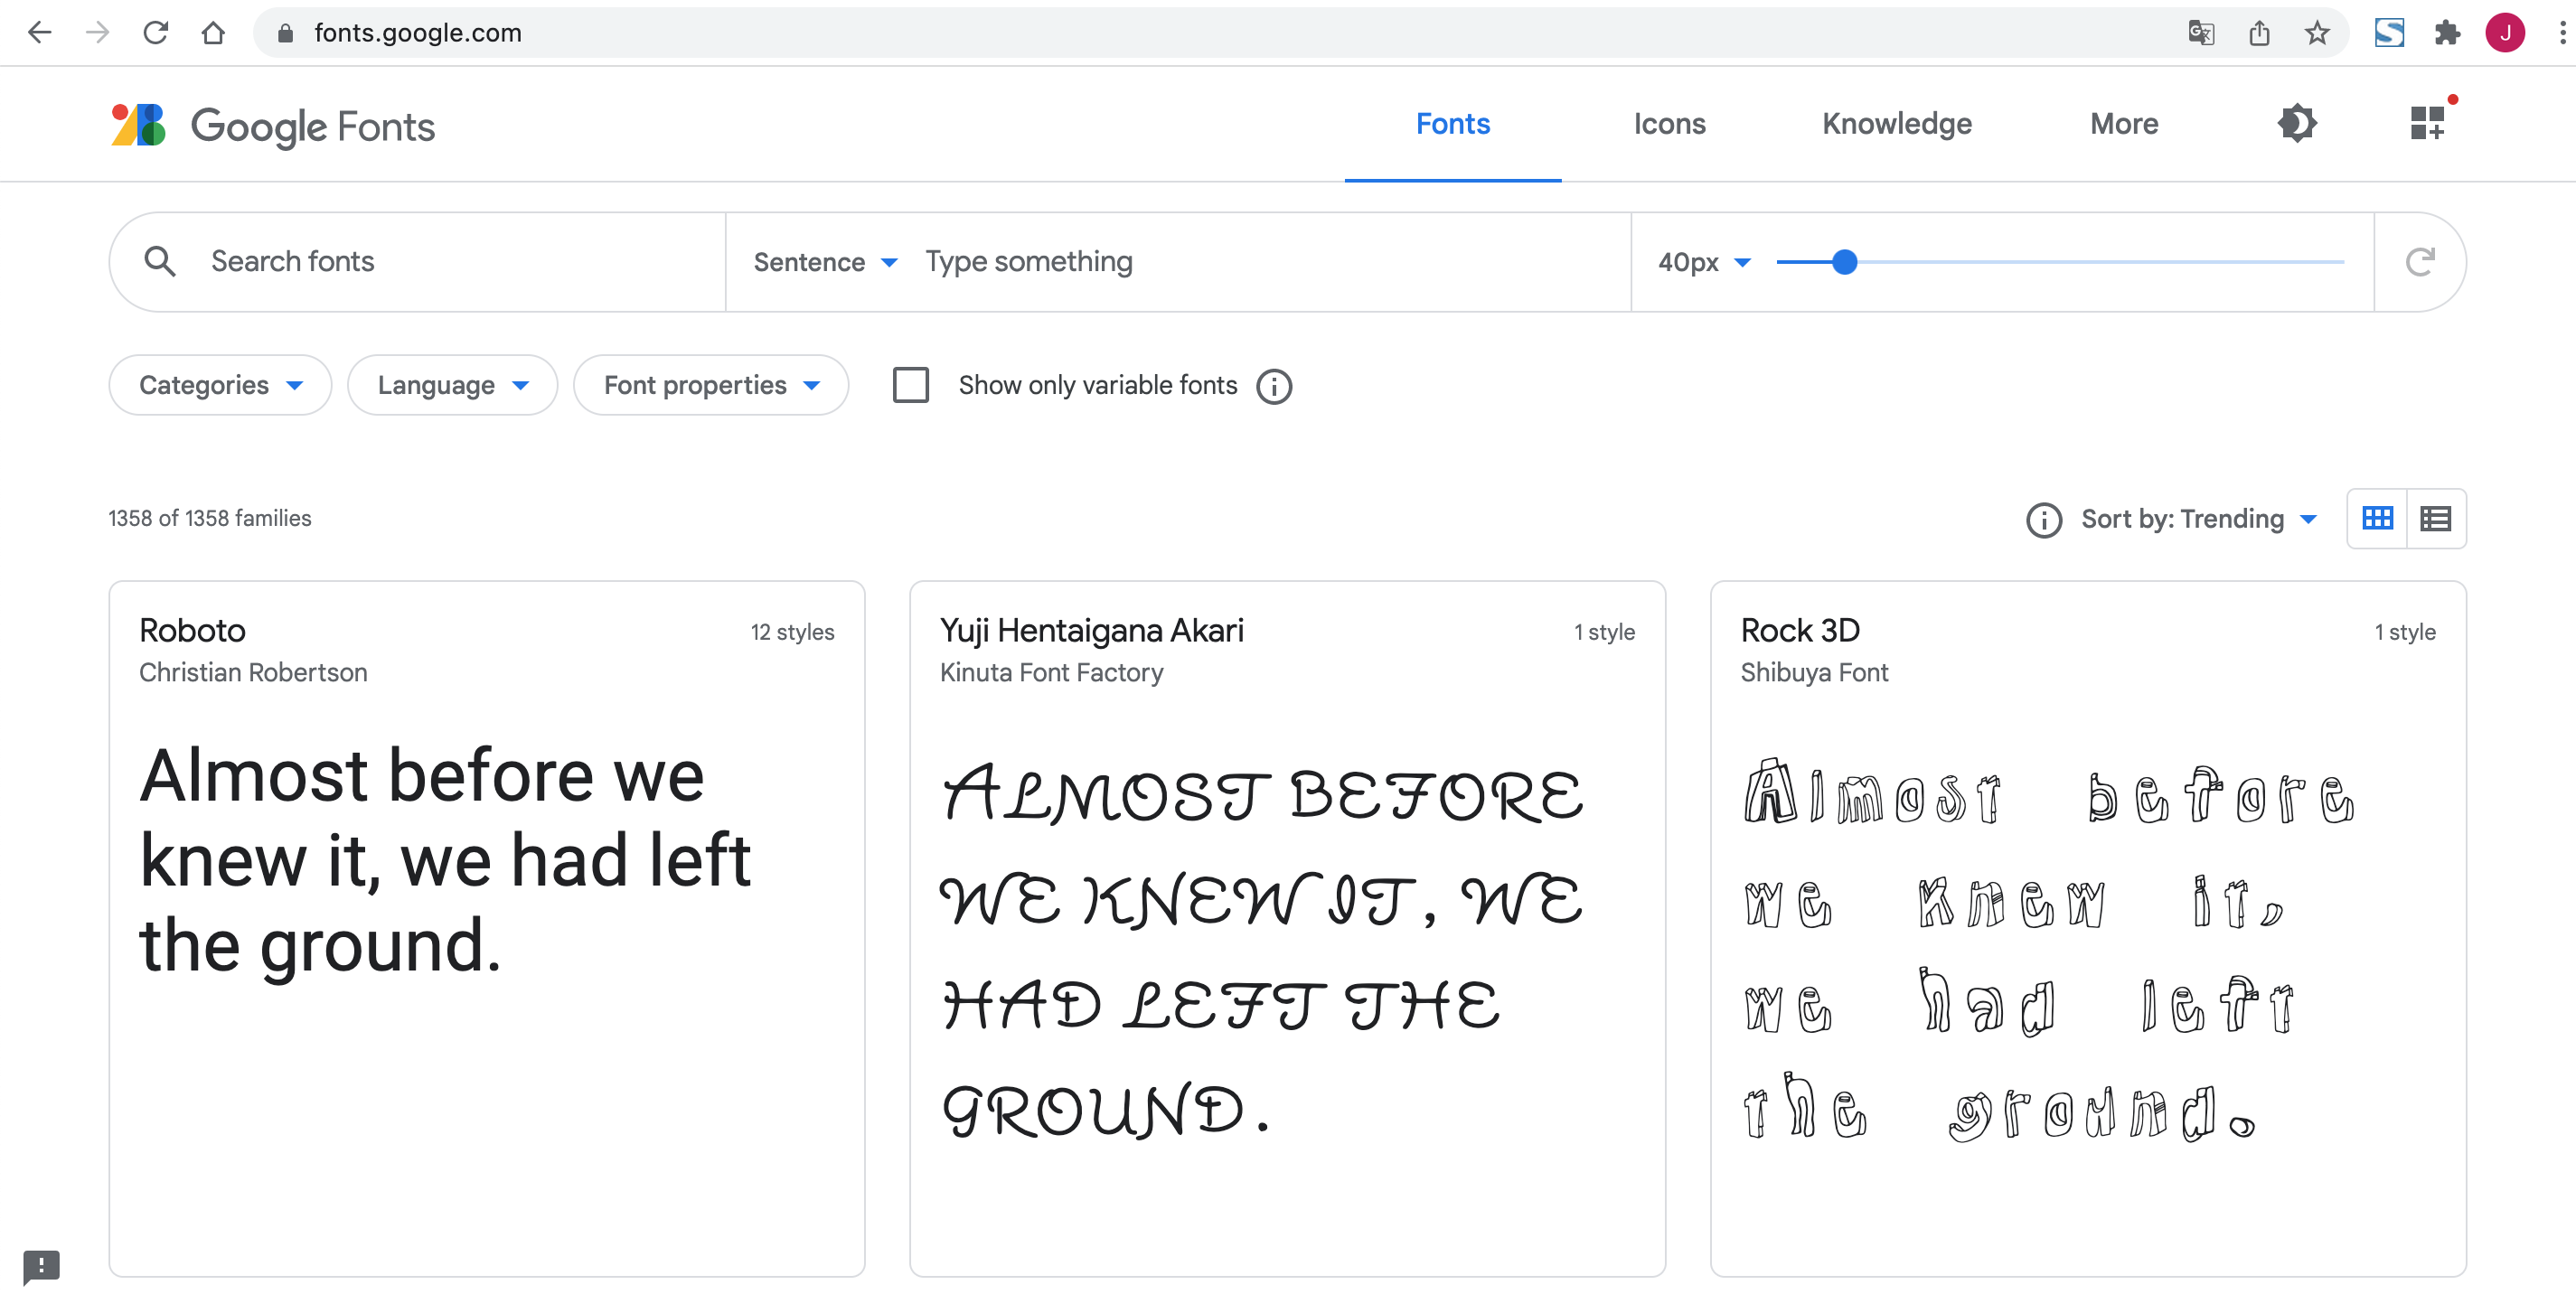
Task: Switch to list view layout
Action: [2435, 518]
